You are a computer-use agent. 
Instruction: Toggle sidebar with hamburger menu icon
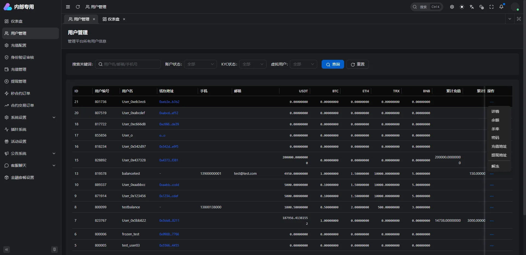pos(68,7)
